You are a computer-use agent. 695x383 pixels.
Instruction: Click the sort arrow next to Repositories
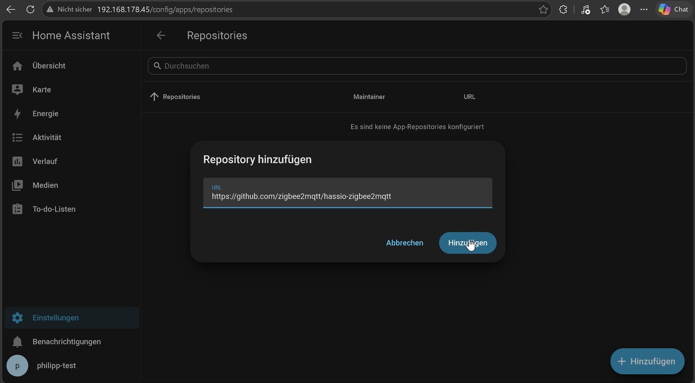tap(154, 96)
